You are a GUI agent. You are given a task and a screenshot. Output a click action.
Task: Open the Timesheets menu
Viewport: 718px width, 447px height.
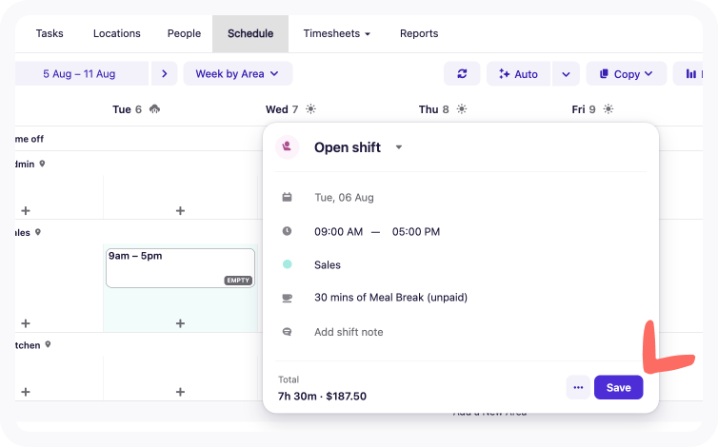click(x=336, y=33)
